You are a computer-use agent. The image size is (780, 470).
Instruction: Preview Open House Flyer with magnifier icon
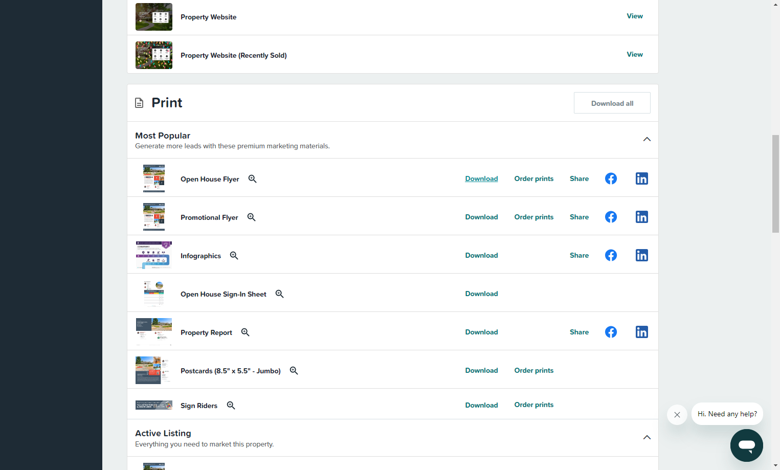252,178
